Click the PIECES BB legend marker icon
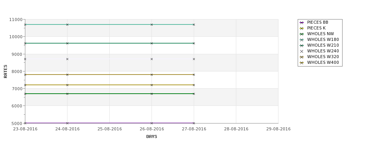The image size is (374, 164). pyautogui.click(x=302, y=23)
